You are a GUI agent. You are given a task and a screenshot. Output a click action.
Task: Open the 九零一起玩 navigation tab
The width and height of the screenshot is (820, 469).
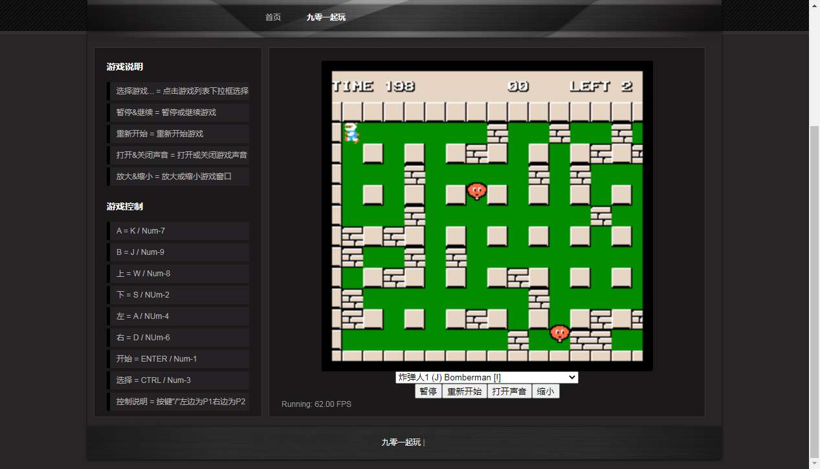tap(326, 17)
